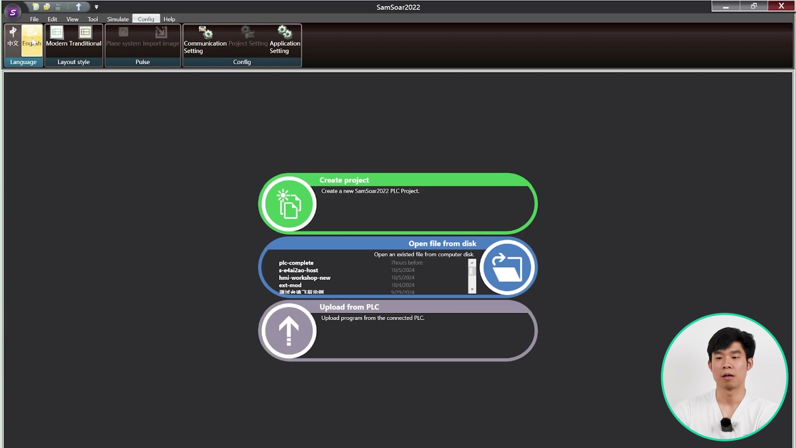Image resolution: width=796 pixels, height=448 pixels.
Task: Click the 10/4/2024 date entry
Action: (x=403, y=285)
